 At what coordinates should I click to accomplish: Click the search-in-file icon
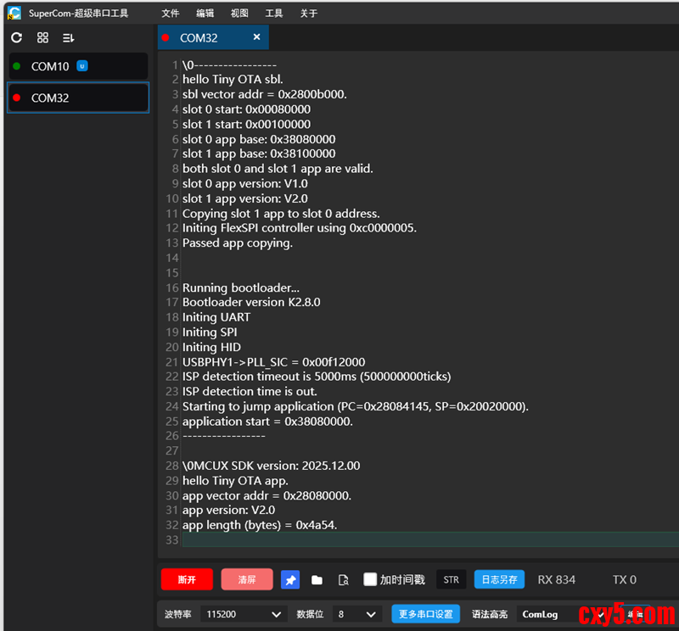click(343, 580)
